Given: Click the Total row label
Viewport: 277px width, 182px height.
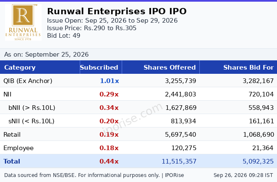Looking at the screenshot, I should coord(12,161).
